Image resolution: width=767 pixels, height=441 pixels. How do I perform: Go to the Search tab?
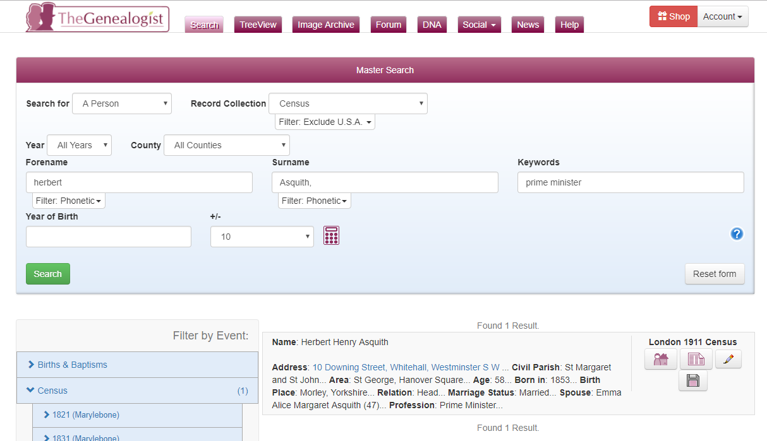[x=204, y=25]
